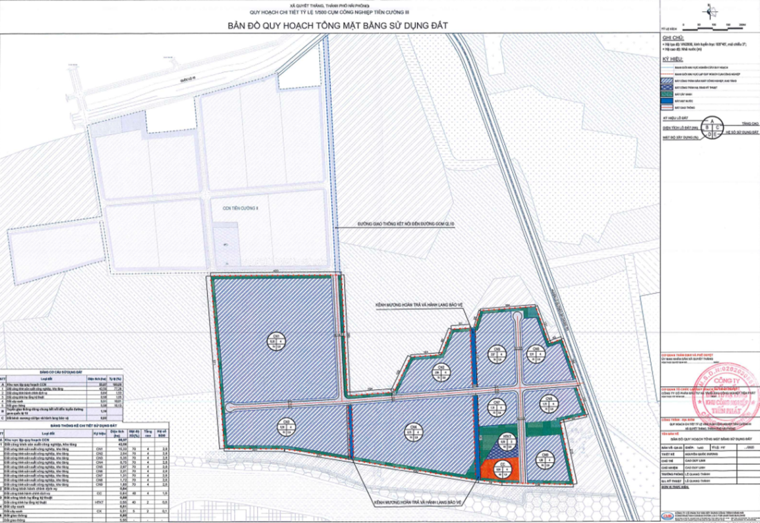Click the map title 'BẢN ĐỒ QUY HOẠCH TỔNG MẶT BẰNG'
The width and height of the screenshot is (760, 523).
339,26
